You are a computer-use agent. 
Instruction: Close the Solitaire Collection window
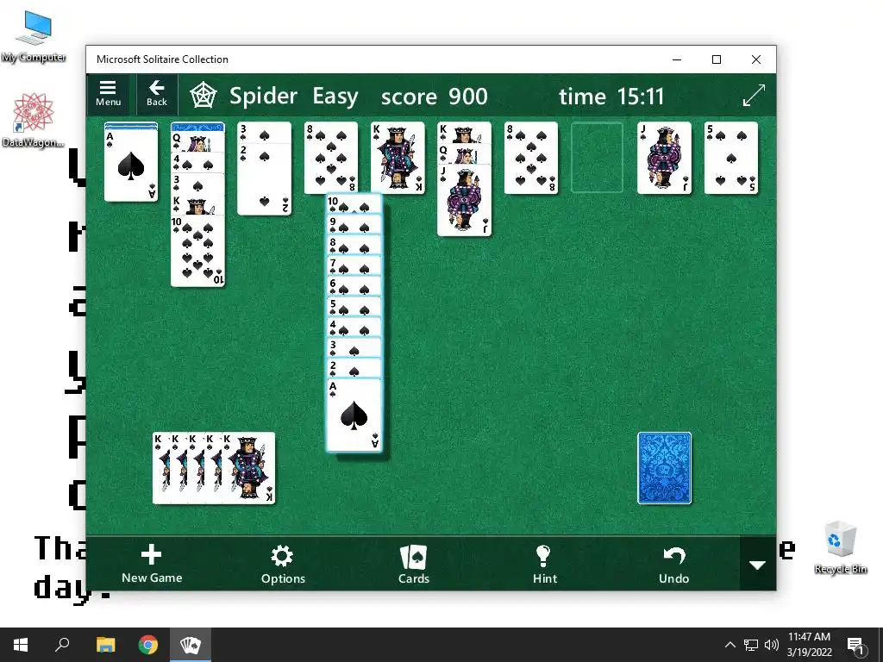tap(755, 59)
